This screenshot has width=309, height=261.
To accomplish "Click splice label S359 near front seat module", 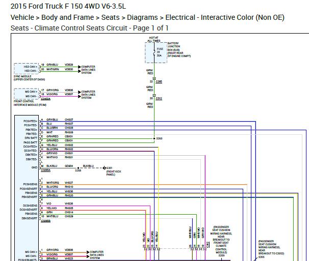I will click(221, 255).
